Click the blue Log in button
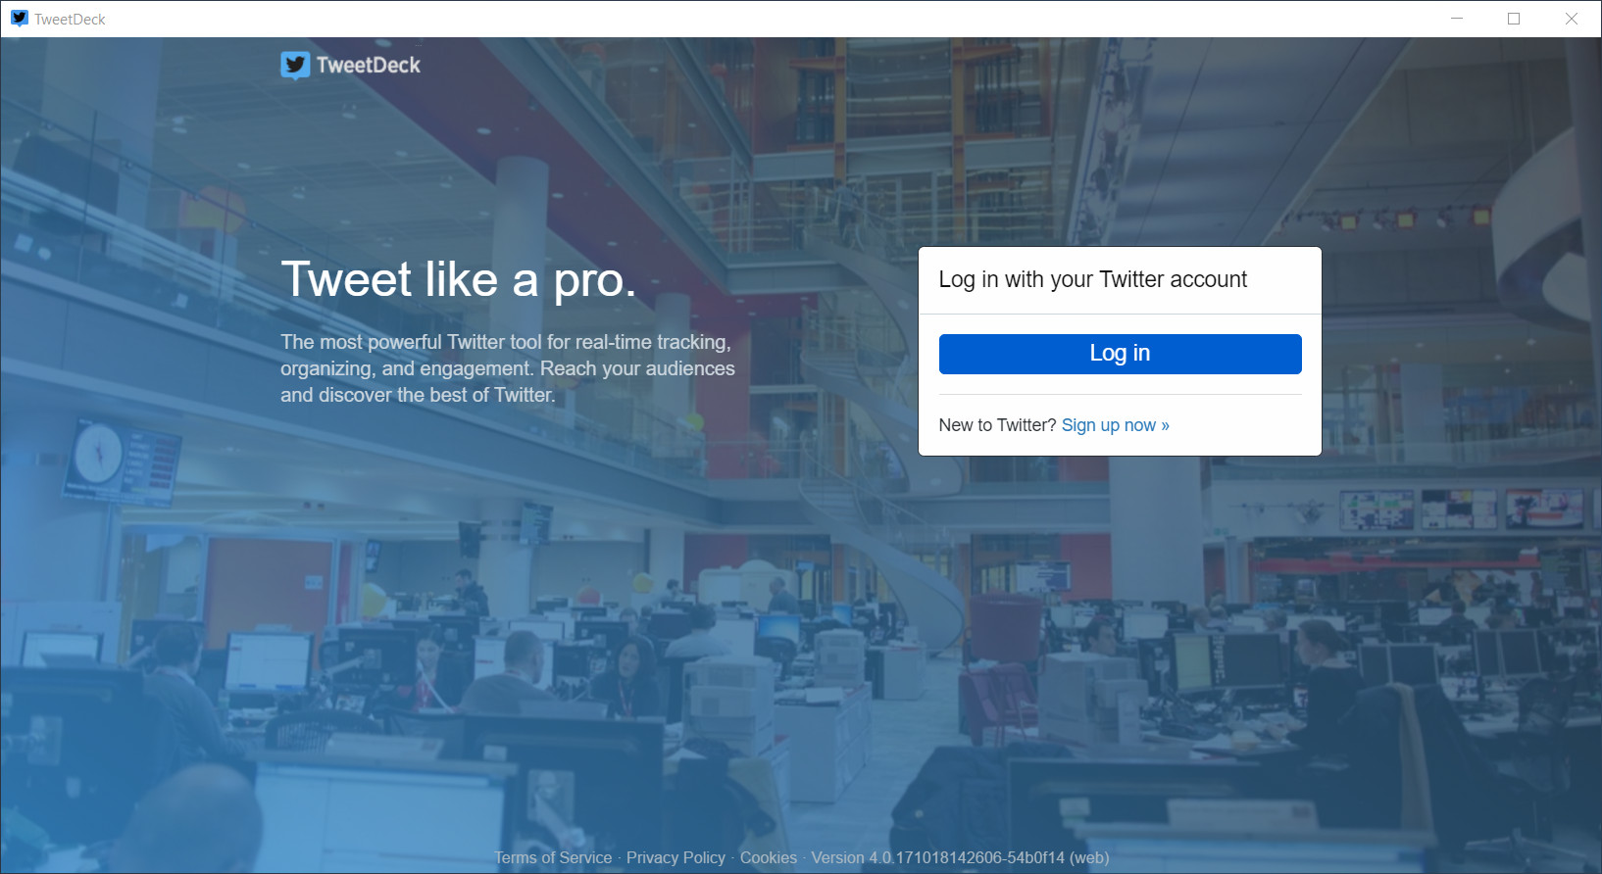 (1120, 354)
